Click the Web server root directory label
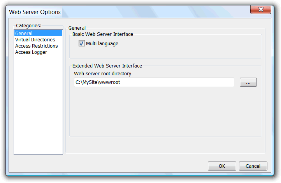Screen dimensions: 281x183 [102, 74]
